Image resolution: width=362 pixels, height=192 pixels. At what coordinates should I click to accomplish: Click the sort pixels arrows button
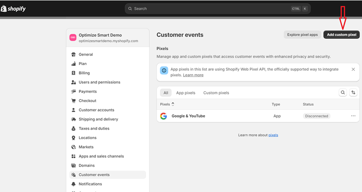[353, 93]
